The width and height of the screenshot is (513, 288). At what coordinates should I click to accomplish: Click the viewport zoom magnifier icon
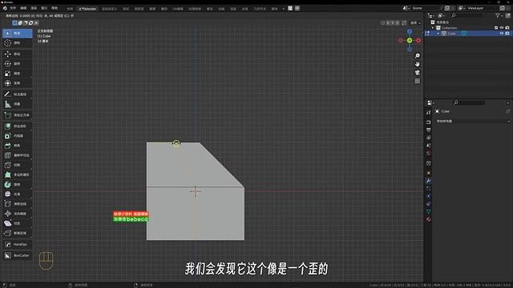tap(418, 55)
